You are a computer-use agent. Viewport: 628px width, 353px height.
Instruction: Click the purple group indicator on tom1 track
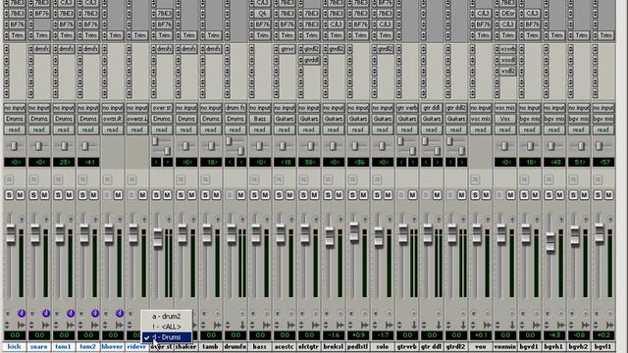point(71,314)
